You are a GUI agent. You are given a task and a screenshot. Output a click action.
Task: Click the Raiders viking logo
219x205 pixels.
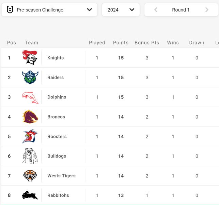tap(30, 77)
